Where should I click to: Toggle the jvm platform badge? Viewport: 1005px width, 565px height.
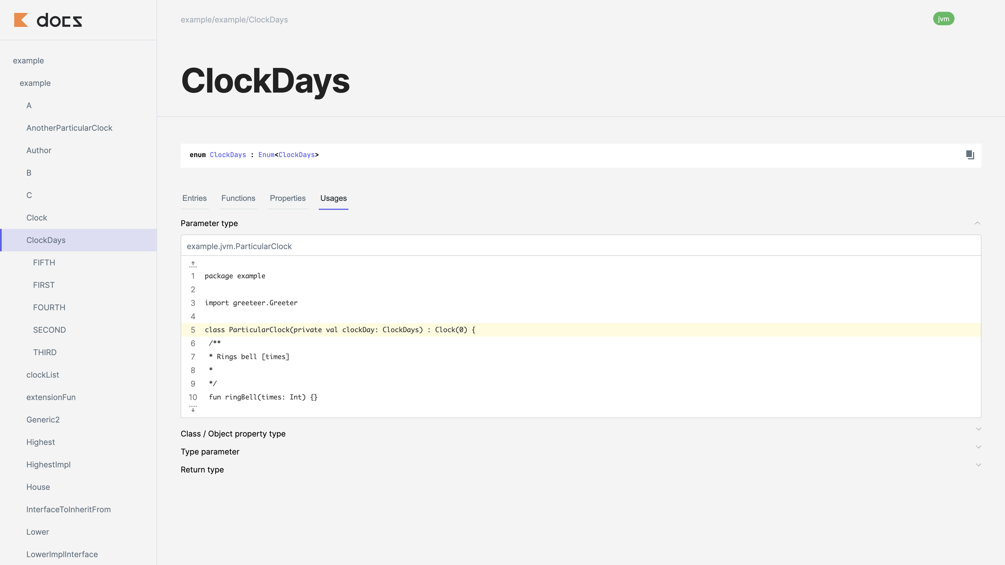[x=944, y=18]
